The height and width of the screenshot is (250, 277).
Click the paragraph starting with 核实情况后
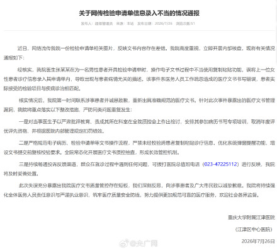pyautogui.click(x=139, y=105)
